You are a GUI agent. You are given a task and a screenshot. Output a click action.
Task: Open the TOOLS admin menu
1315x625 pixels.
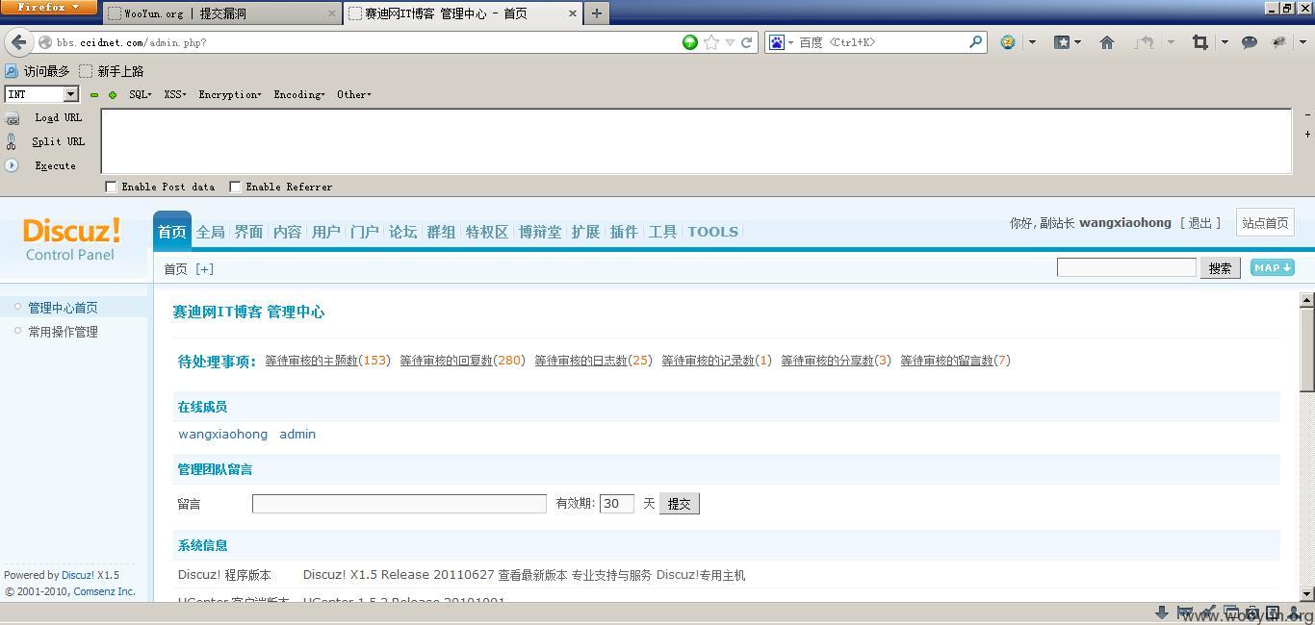pyautogui.click(x=712, y=232)
